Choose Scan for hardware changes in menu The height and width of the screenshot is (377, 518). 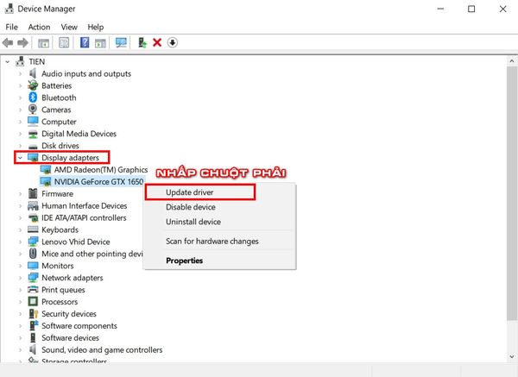coord(212,241)
